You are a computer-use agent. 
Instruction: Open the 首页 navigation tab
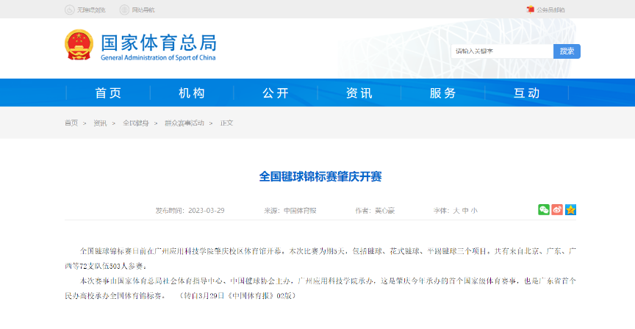108,93
